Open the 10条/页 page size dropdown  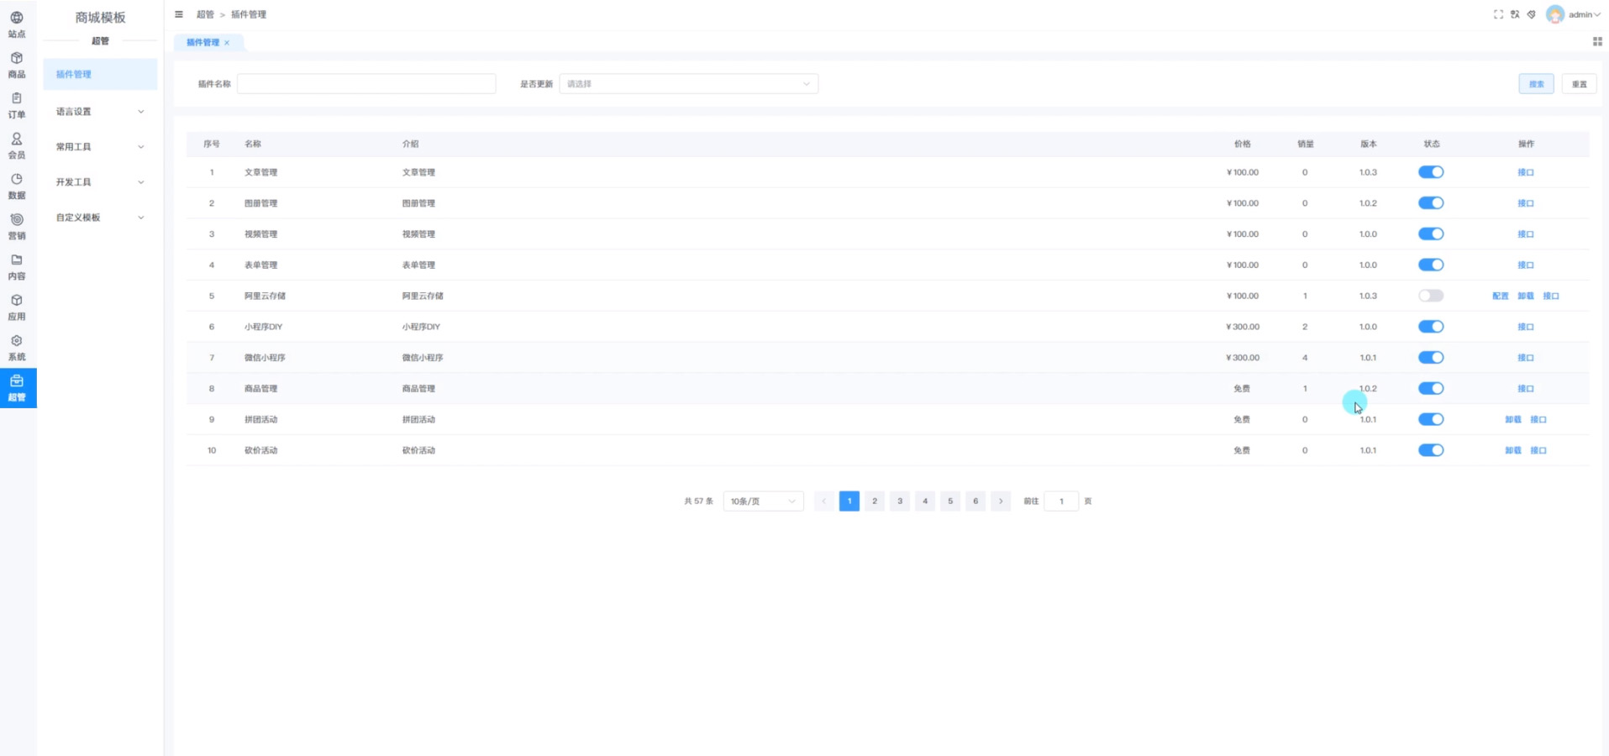pyautogui.click(x=763, y=501)
